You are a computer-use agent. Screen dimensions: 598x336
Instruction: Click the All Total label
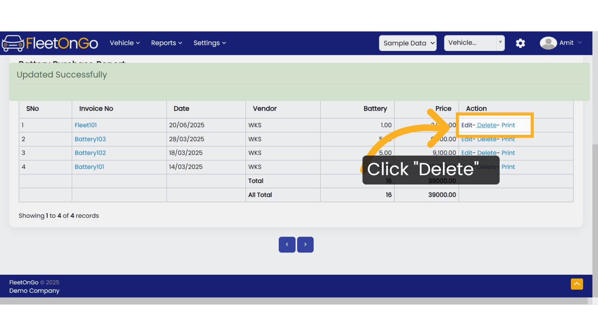(x=260, y=195)
